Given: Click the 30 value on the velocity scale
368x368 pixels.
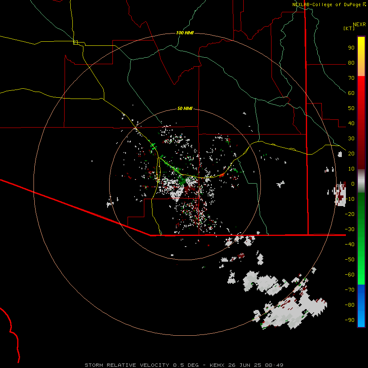Looking at the screenshot, I should tap(351, 139).
